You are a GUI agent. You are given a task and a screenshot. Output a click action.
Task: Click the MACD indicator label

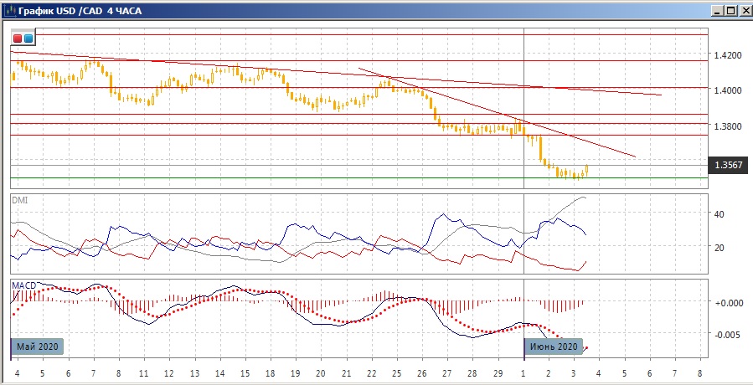click(23, 285)
